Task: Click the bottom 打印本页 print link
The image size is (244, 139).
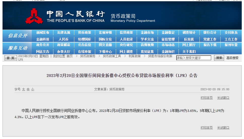Action: click(x=206, y=128)
